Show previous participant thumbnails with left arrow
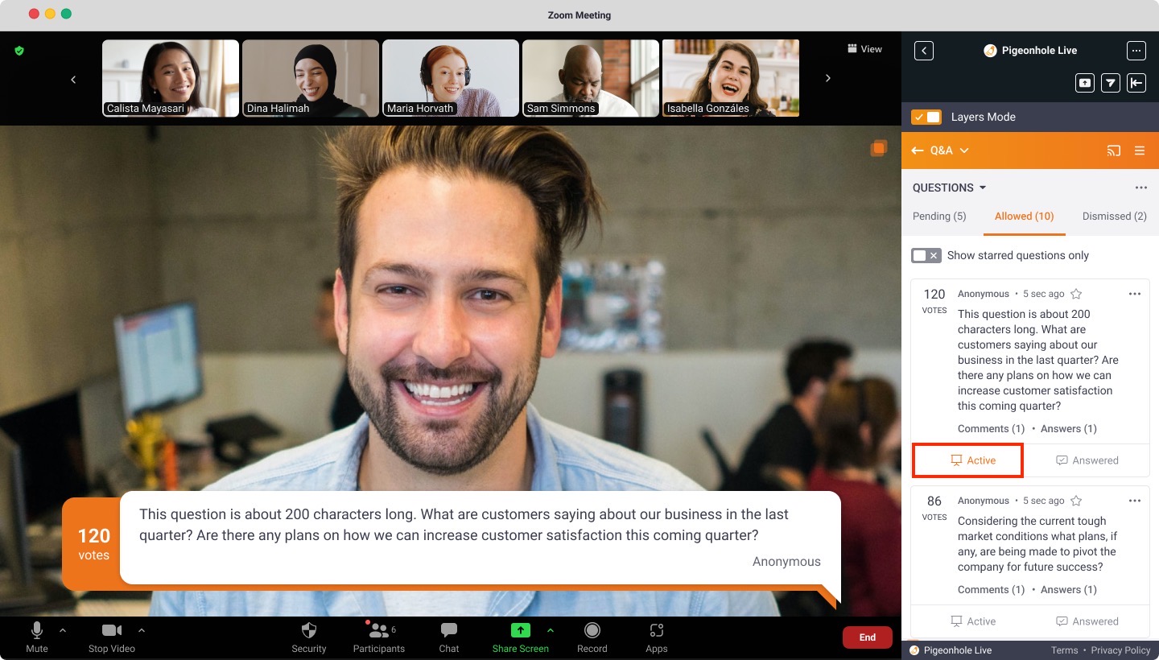Image resolution: width=1159 pixels, height=660 pixels. pos(73,79)
